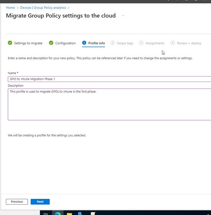Open the ellipsis menu beside the page title
The width and height of the screenshot is (211, 215).
(123, 16)
